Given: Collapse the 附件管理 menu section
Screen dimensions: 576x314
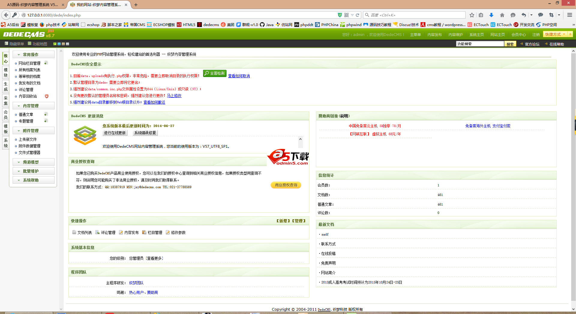Looking at the screenshot, I should coord(34,131).
